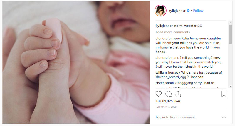
Task: Open the #egggang hashtag
Action: tap(185, 83)
